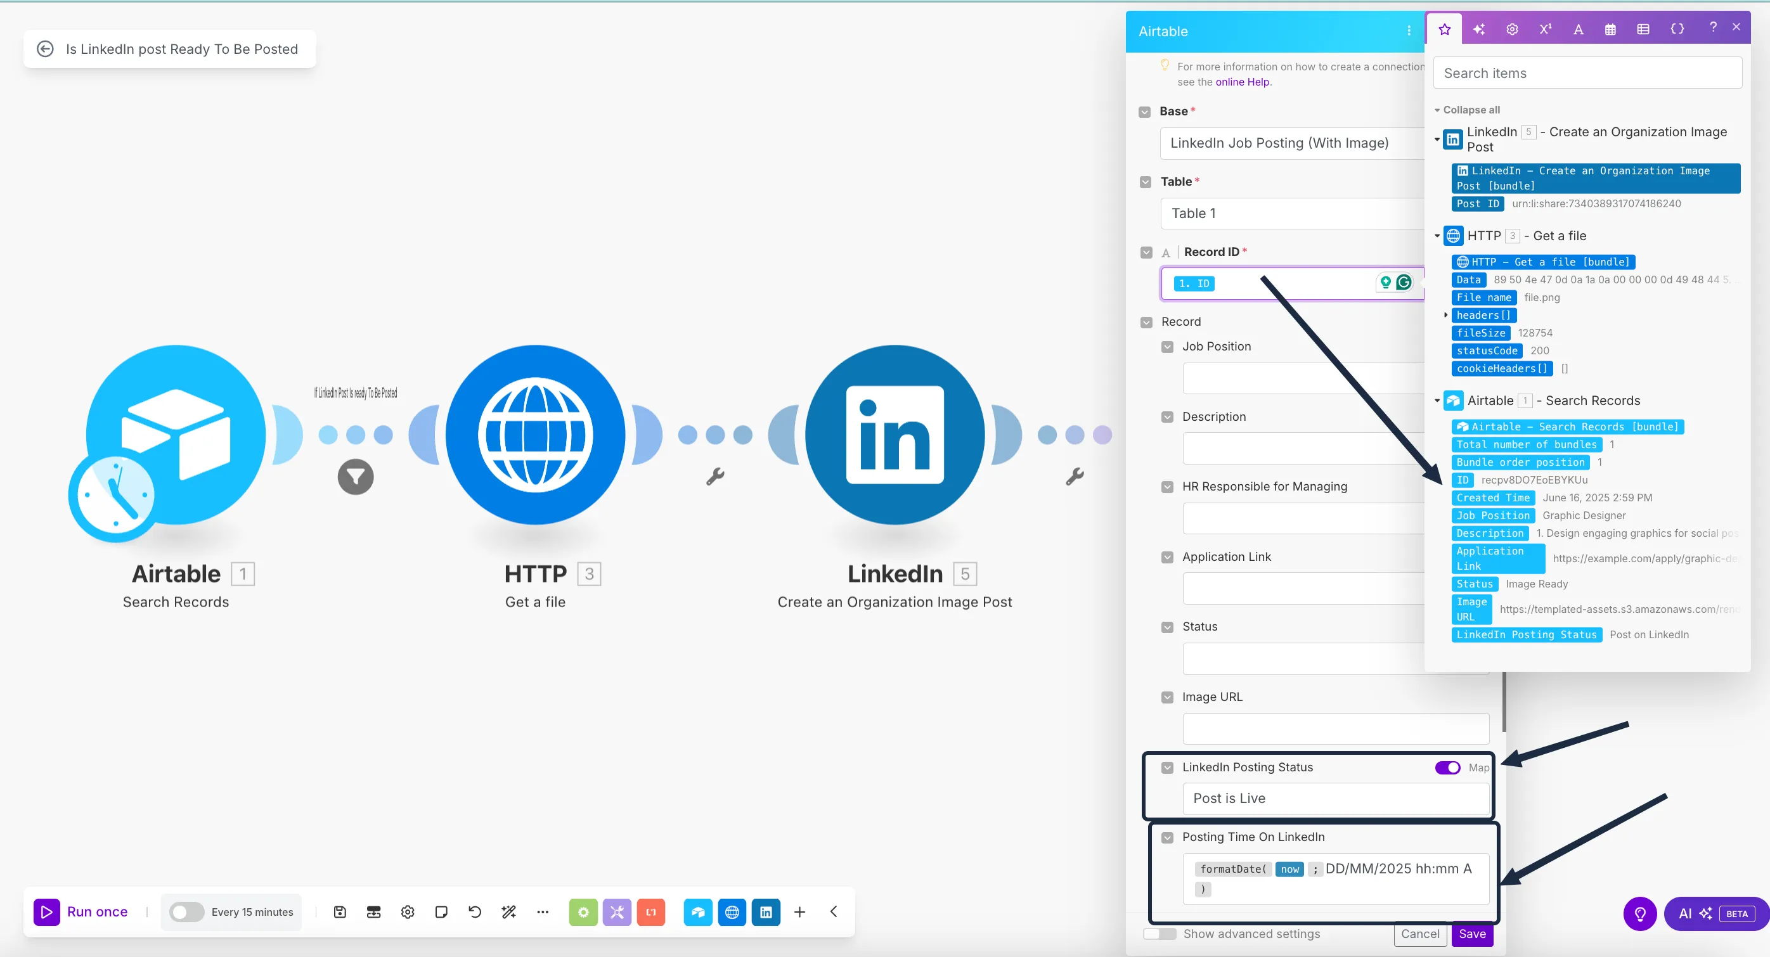The height and width of the screenshot is (957, 1770).
Task: Toggle the Job Position checkbox
Action: coord(1166,347)
